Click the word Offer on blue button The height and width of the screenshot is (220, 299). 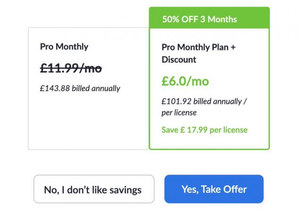pyautogui.click(x=234, y=189)
